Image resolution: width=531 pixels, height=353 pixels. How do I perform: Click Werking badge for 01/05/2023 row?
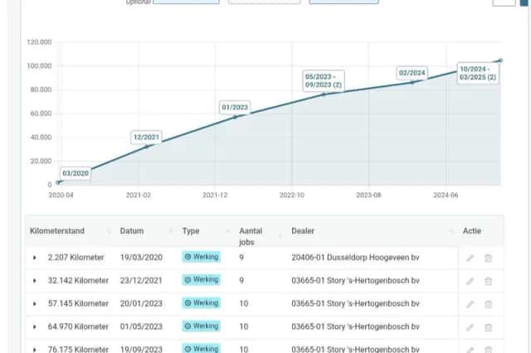pyautogui.click(x=202, y=326)
